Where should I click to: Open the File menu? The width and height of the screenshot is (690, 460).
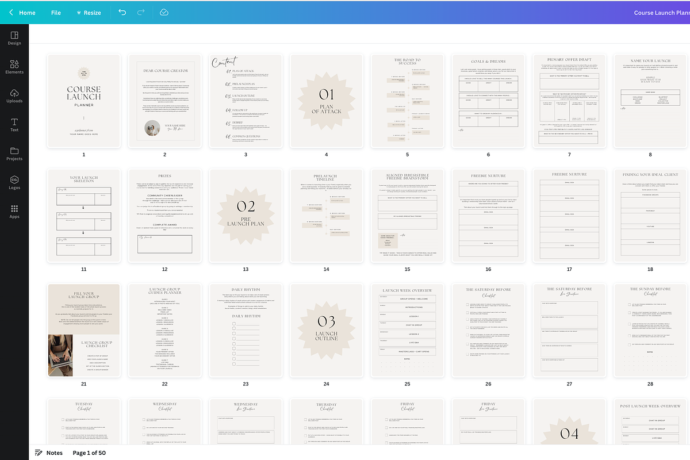tap(56, 13)
